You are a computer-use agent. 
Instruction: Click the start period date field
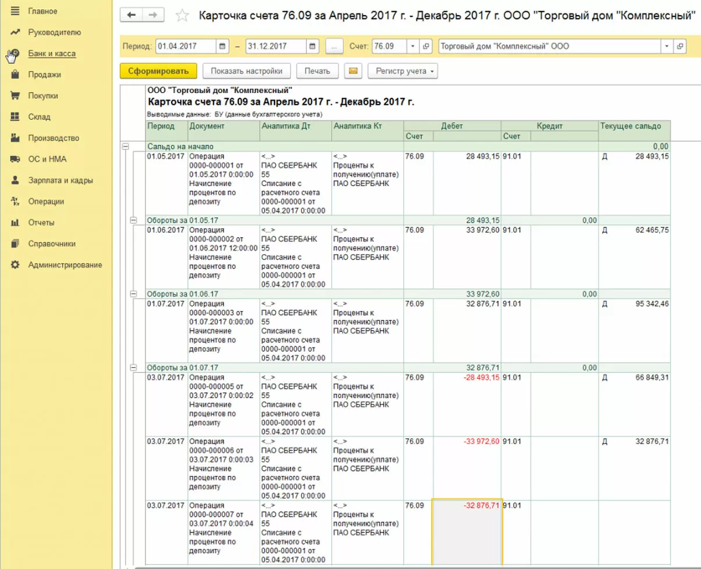pyautogui.click(x=185, y=46)
